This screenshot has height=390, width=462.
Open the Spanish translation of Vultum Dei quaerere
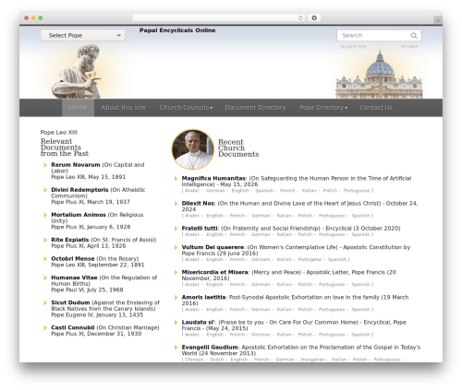337,260
